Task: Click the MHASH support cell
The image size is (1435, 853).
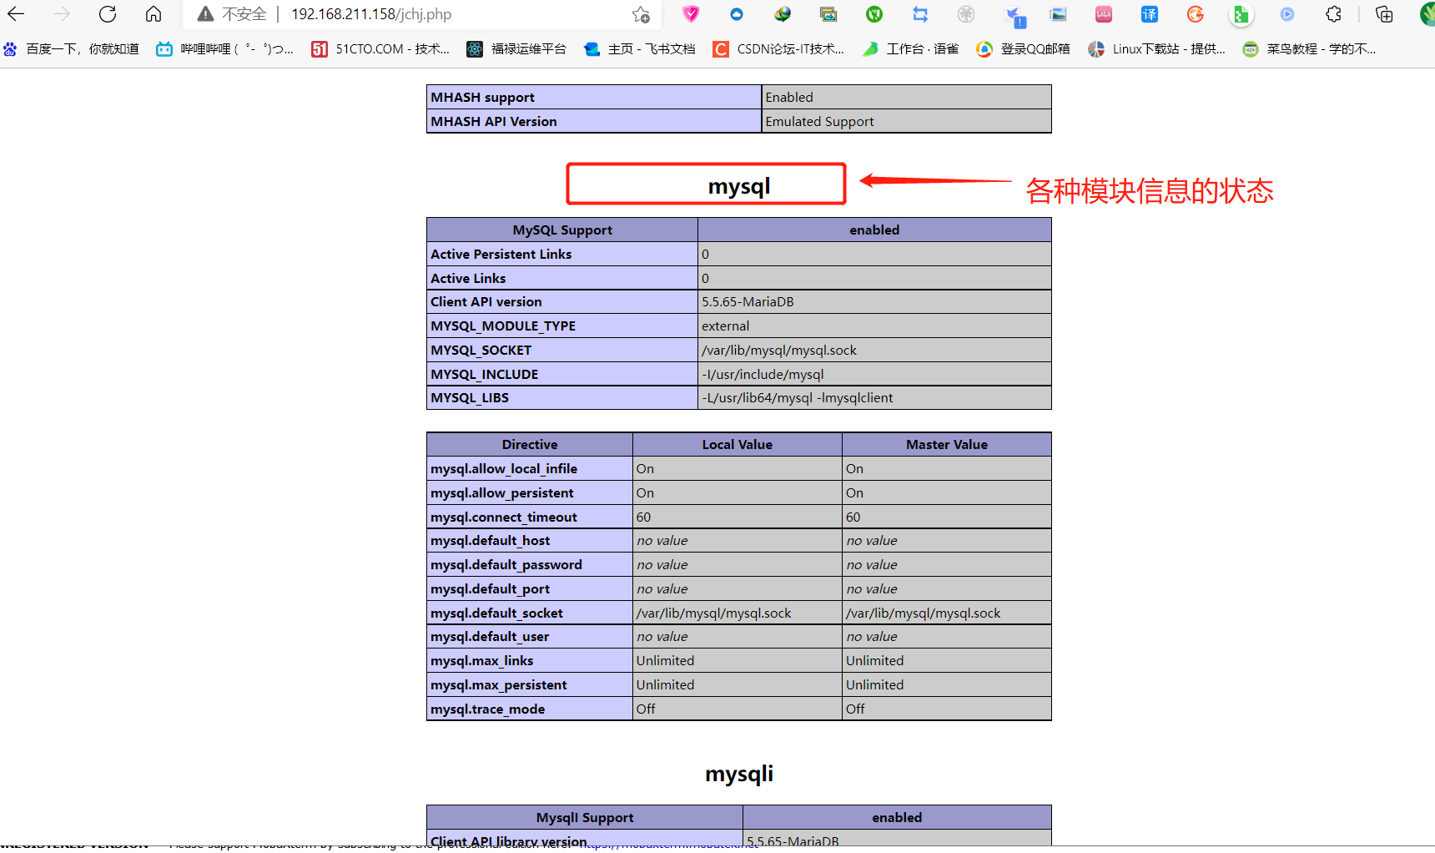Action: coord(594,97)
